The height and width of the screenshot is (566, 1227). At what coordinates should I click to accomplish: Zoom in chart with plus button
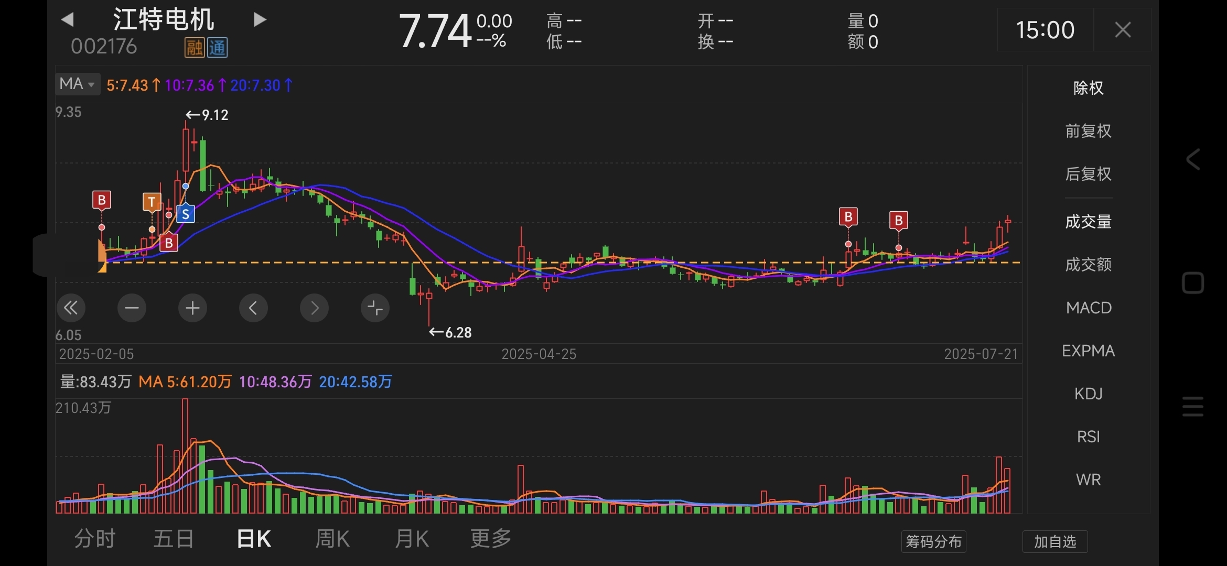pos(192,308)
